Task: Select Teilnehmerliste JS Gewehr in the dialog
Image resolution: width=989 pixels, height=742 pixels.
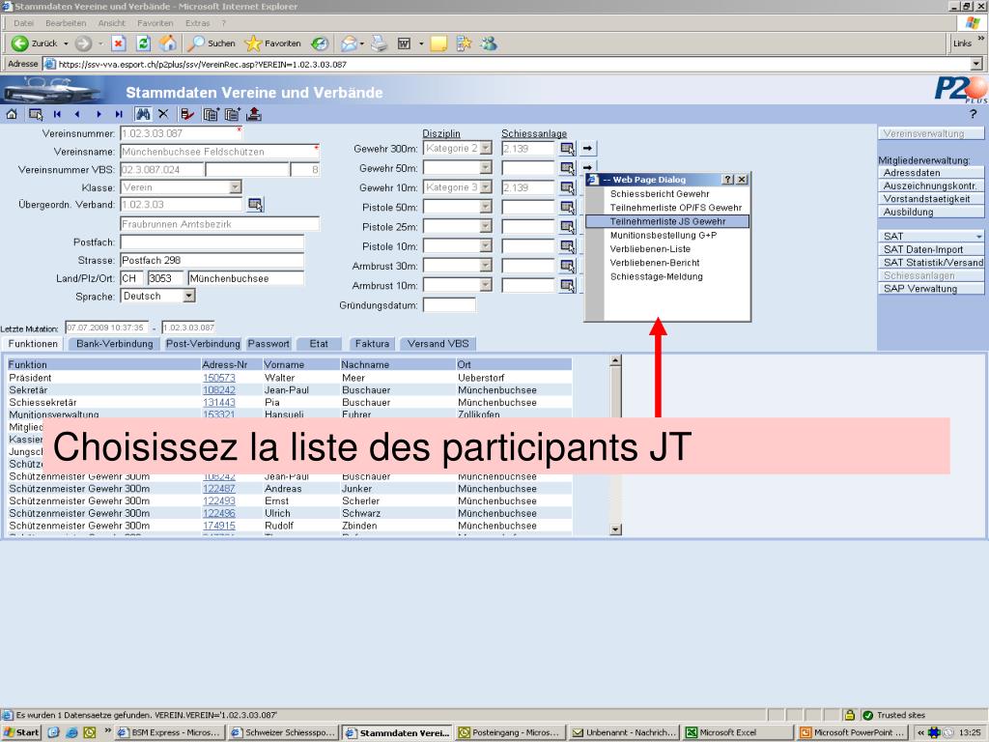Action: click(x=667, y=221)
